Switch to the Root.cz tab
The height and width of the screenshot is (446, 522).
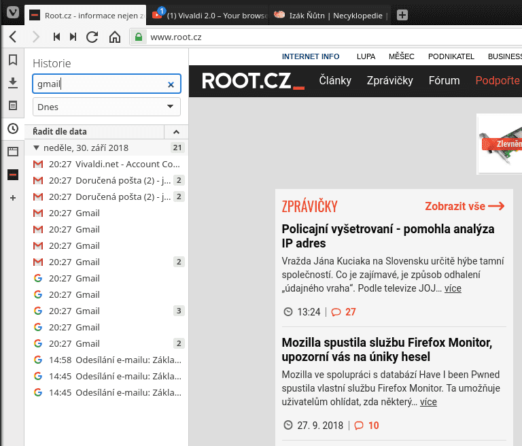tap(85, 16)
